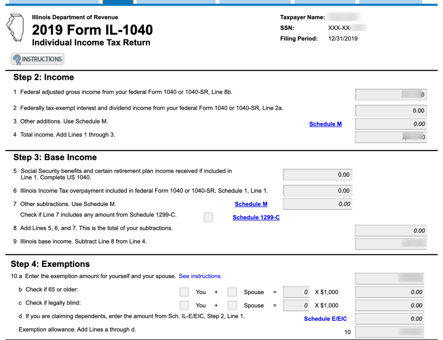Check the 65 or older You checkbox
Image resolution: width=443 pixels, height=340 pixels.
tap(184, 292)
